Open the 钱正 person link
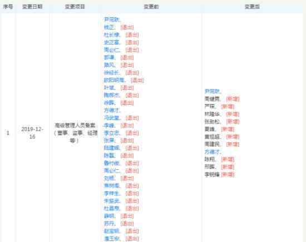The height and width of the screenshot is (242, 306). (109, 27)
